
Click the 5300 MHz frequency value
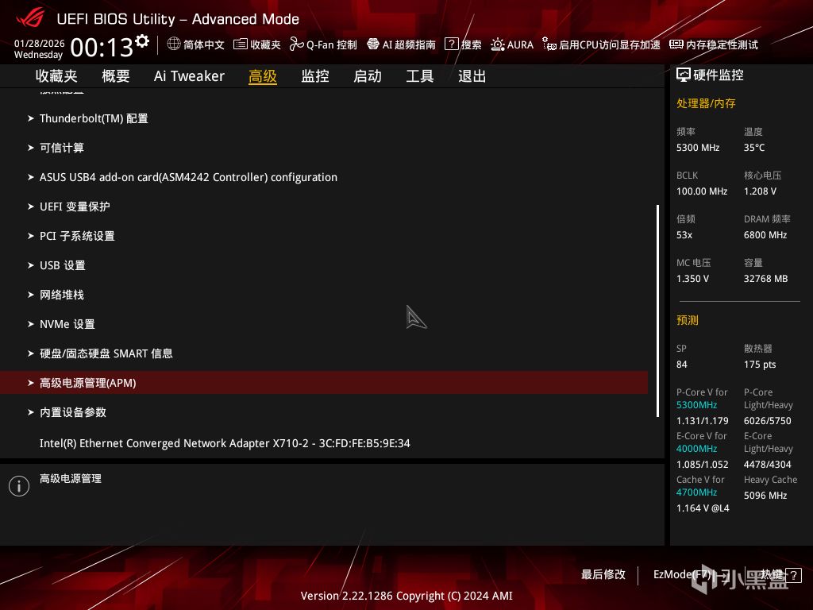pyautogui.click(x=698, y=148)
